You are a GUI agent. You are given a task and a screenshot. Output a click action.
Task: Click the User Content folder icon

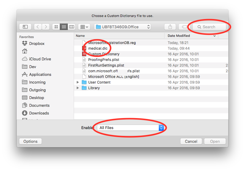point(84,82)
